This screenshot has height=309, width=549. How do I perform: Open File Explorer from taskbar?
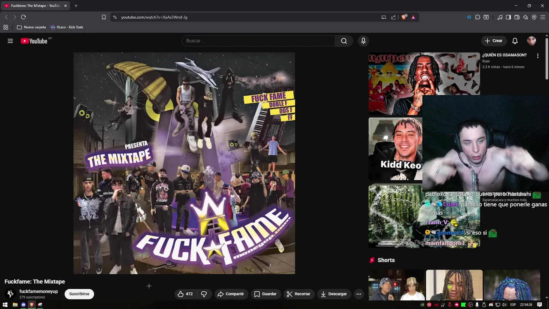[15, 305]
